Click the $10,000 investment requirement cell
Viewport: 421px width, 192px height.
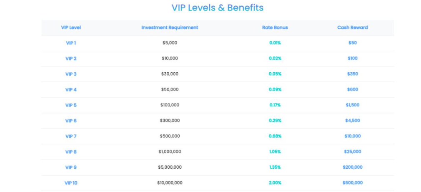click(170, 59)
